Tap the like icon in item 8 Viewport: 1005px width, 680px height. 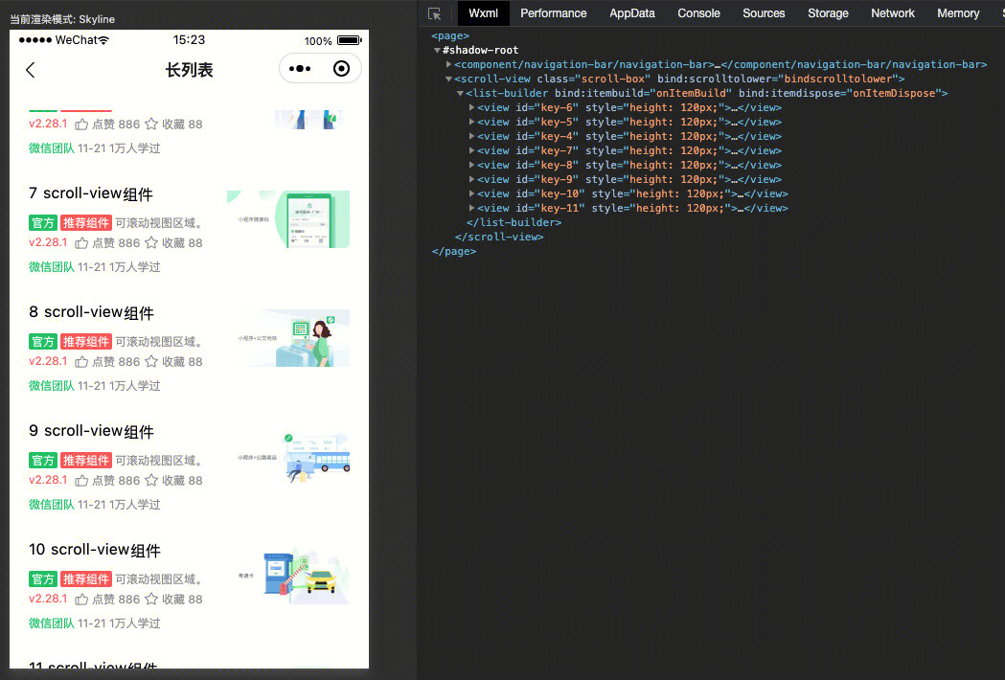click(81, 361)
